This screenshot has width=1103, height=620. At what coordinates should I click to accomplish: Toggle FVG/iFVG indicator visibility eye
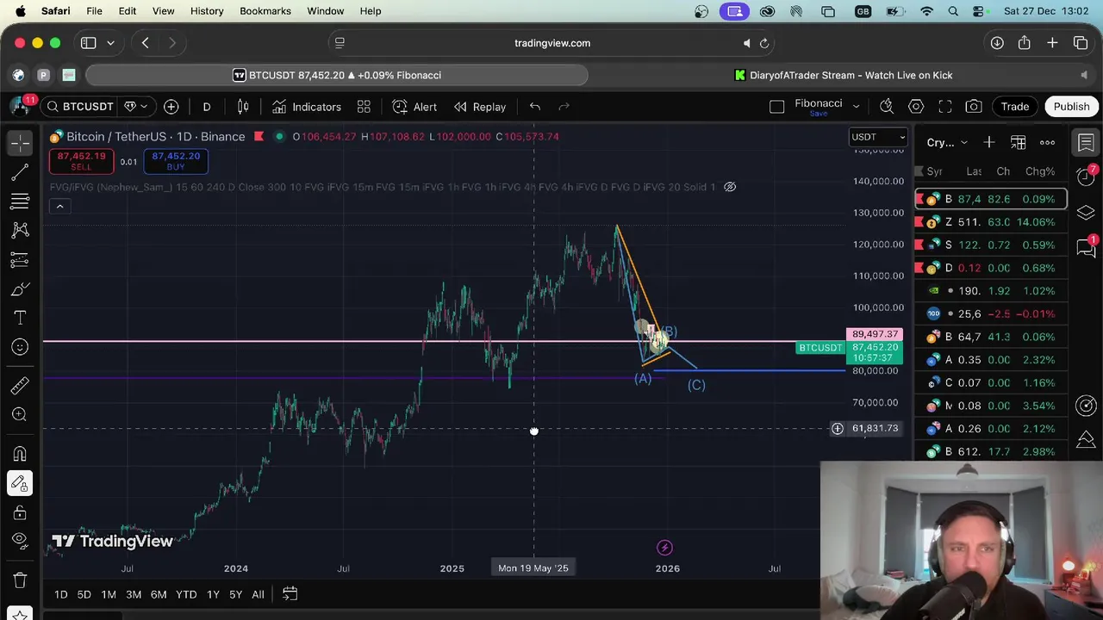point(730,187)
